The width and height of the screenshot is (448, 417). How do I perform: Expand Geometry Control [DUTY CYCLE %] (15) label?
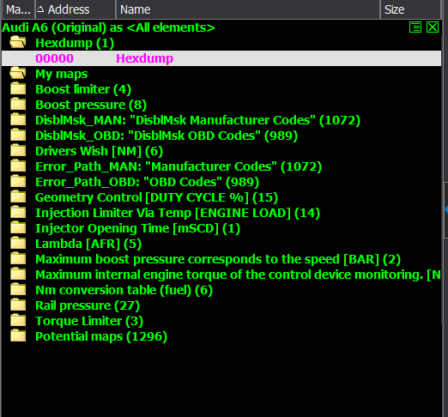pos(156,197)
